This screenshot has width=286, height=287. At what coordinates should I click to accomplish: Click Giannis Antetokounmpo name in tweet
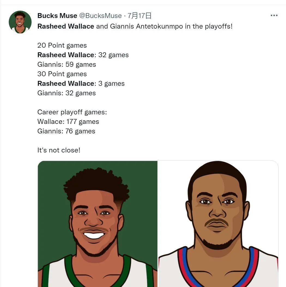coord(146,26)
